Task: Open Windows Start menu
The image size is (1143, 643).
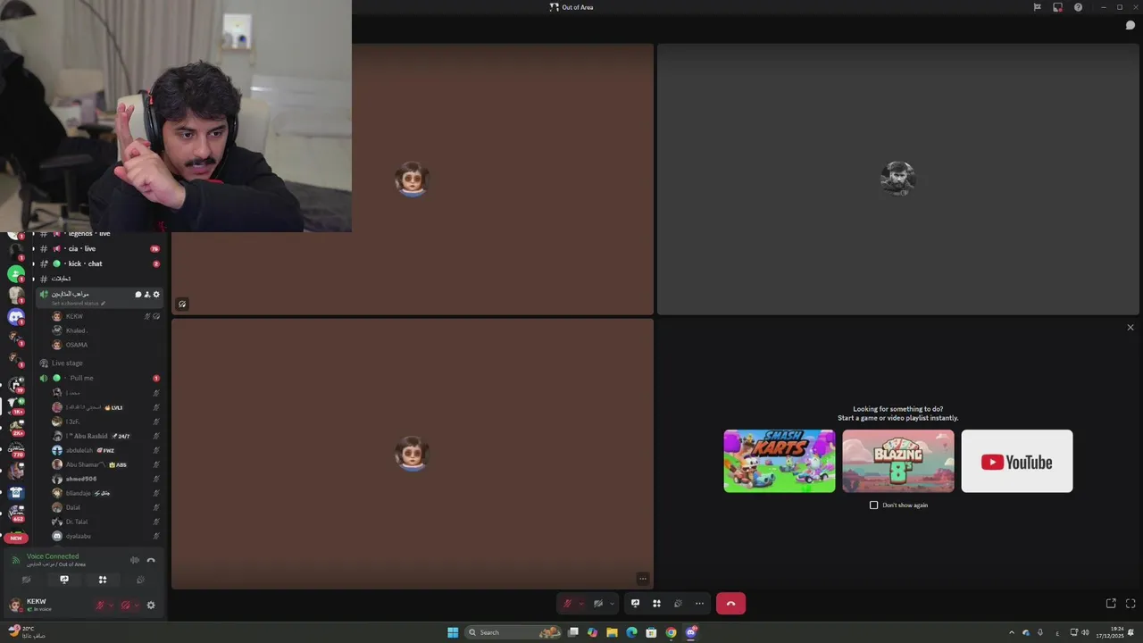Action: [453, 632]
